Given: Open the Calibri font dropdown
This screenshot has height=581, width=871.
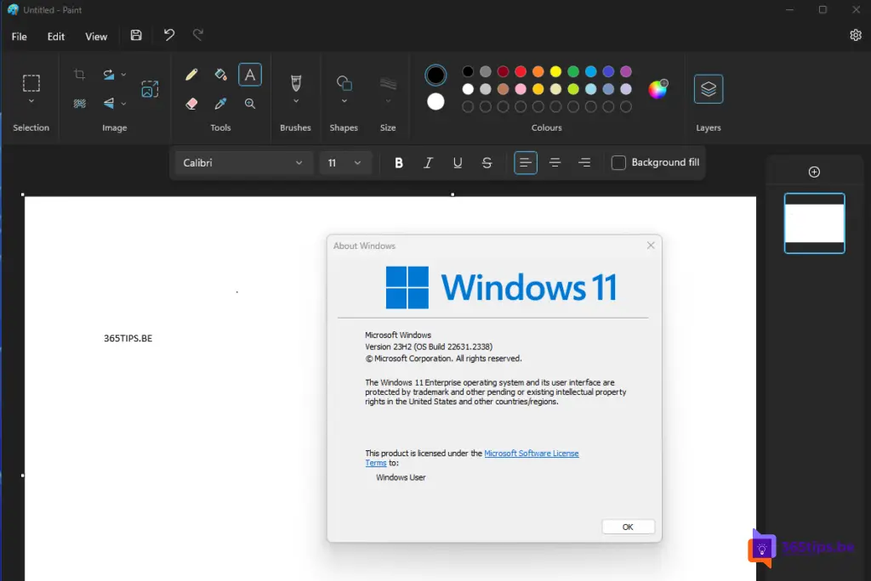Looking at the screenshot, I should click(x=243, y=163).
